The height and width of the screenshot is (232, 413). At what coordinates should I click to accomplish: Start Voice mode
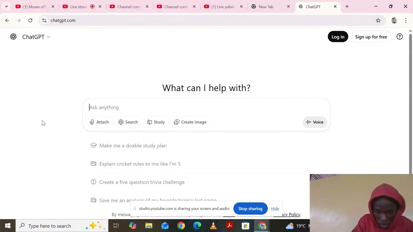coord(315,122)
